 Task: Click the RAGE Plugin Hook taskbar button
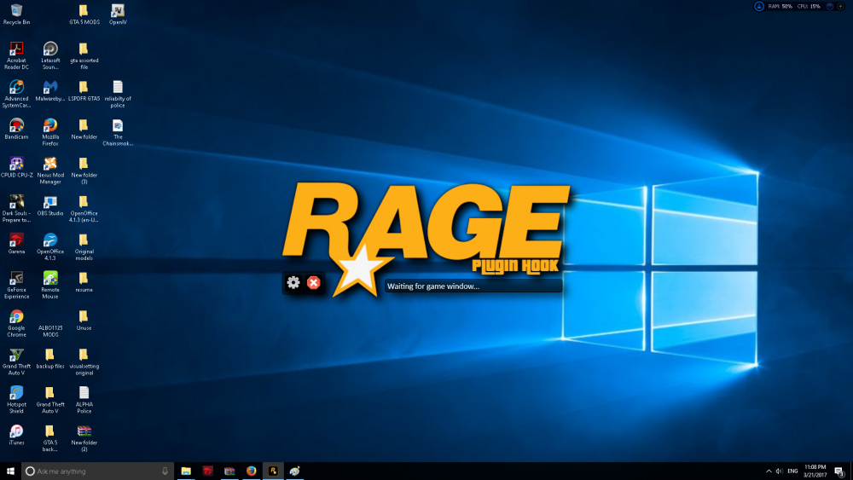[273, 471]
